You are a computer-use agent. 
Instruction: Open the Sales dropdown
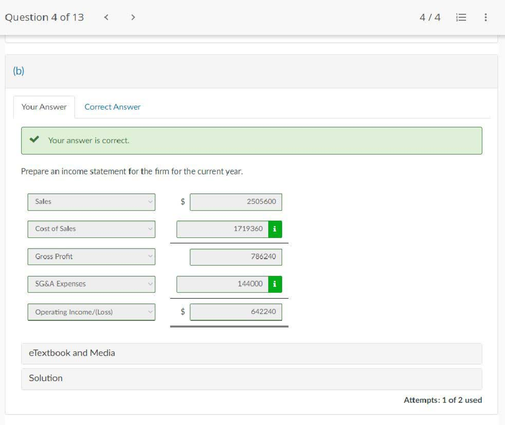click(91, 202)
